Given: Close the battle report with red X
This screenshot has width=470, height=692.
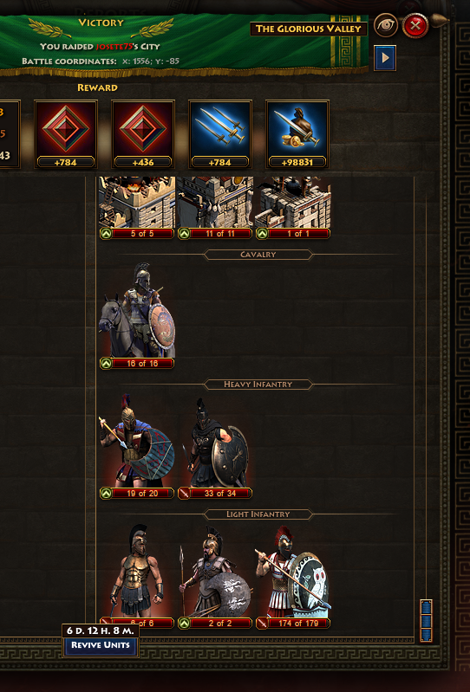Looking at the screenshot, I should pyautogui.click(x=415, y=26).
